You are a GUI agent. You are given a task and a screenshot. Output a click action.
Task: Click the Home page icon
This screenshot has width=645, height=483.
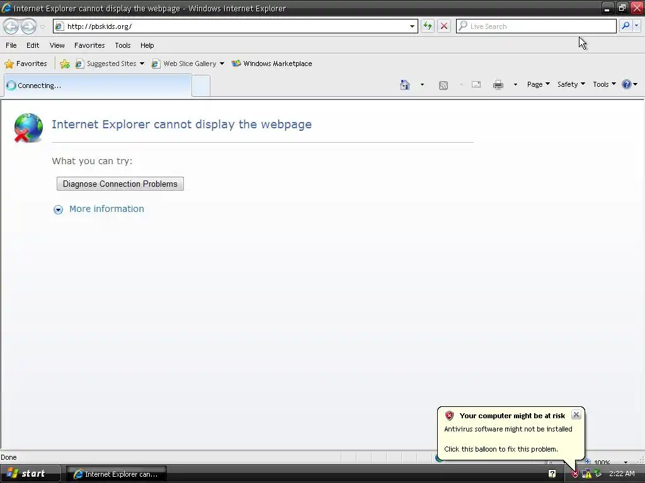(405, 85)
